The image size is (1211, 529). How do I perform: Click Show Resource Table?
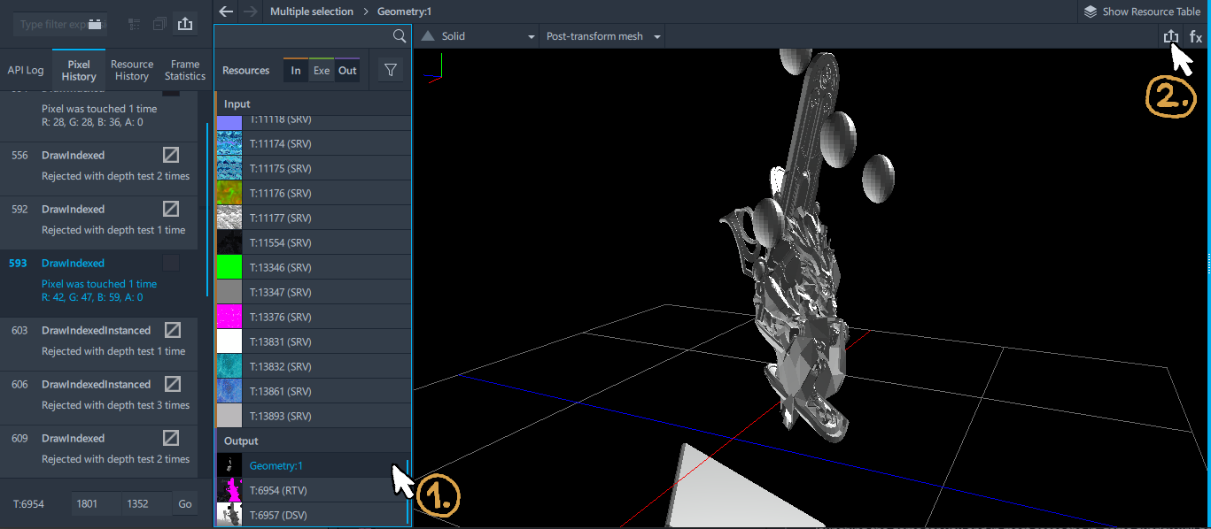tap(1151, 11)
